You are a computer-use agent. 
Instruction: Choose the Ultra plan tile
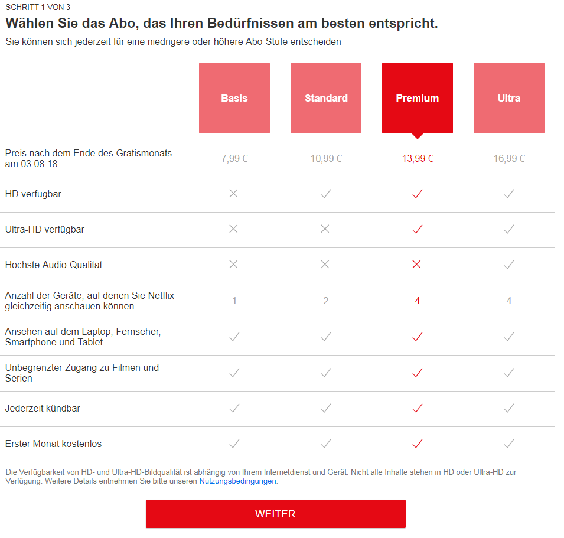509,98
